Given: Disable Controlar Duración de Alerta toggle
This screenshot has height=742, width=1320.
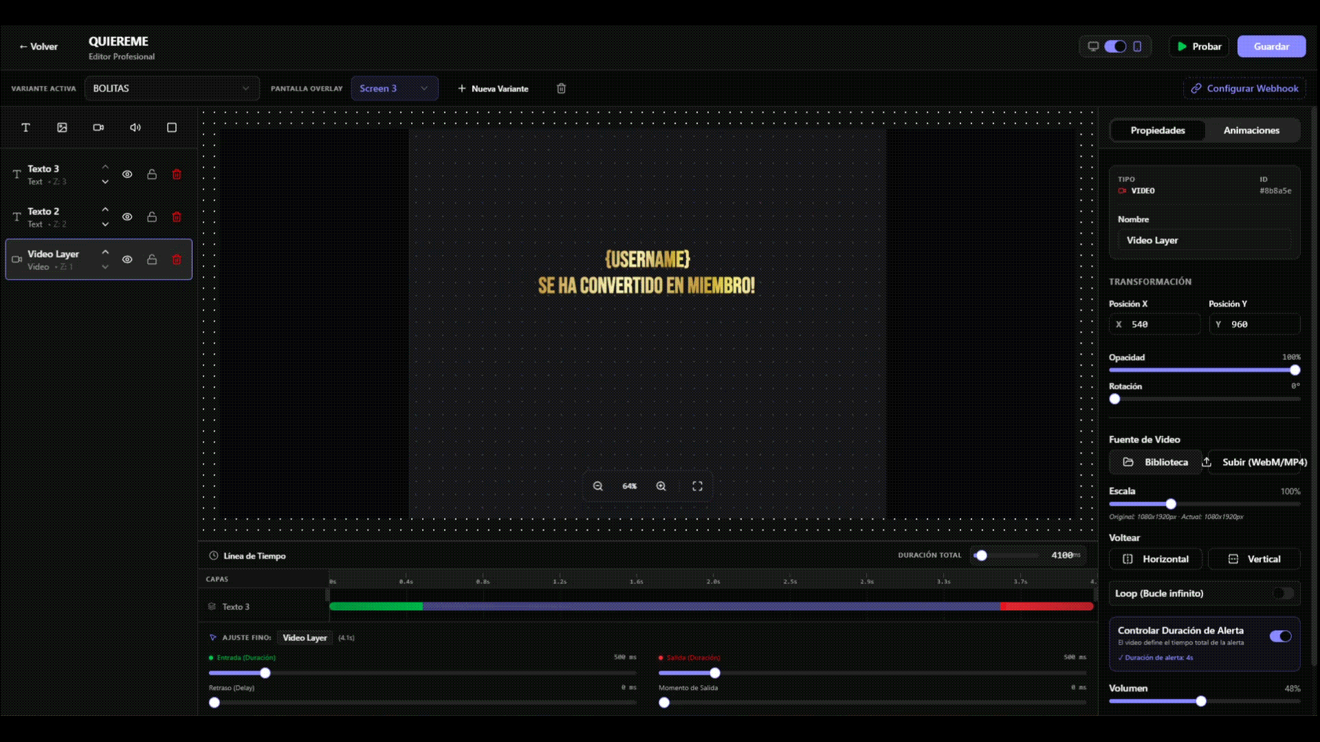Looking at the screenshot, I should click(1280, 636).
